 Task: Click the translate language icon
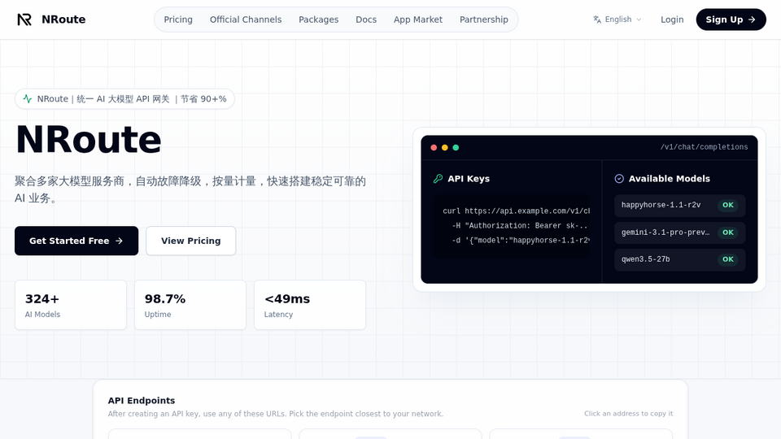pos(596,20)
